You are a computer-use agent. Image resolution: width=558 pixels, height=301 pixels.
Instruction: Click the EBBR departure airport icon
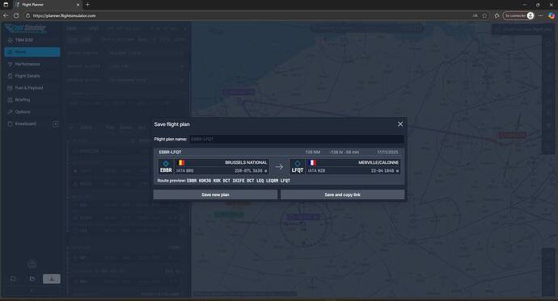coord(166,167)
